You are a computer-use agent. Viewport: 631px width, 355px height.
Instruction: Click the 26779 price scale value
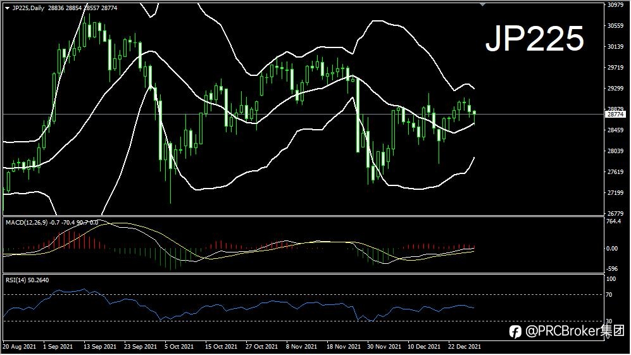[615, 213]
